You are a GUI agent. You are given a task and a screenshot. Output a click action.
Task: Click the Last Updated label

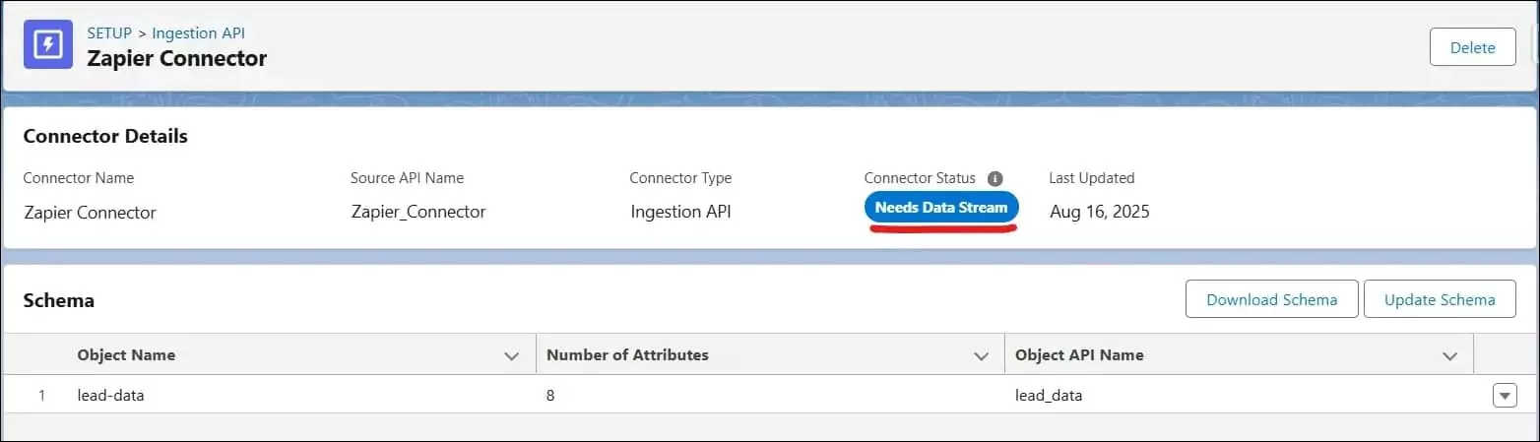click(x=1092, y=178)
